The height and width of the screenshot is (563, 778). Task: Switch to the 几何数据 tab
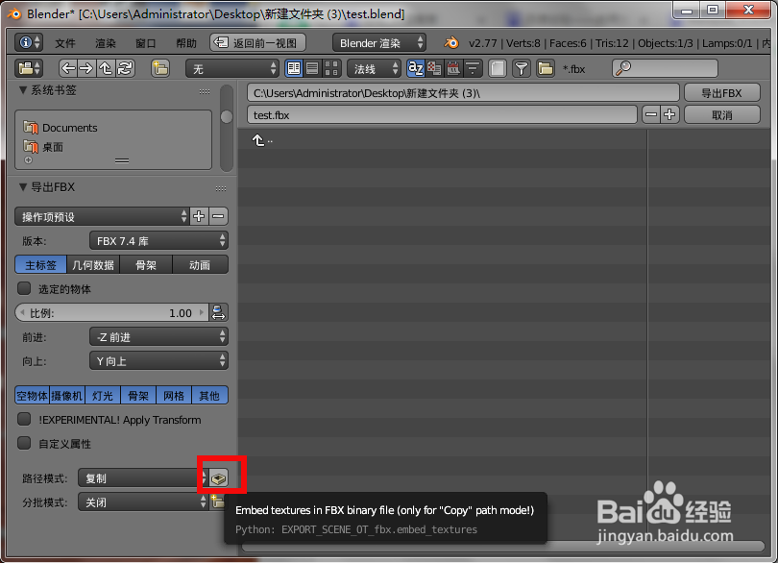pos(93,264)
